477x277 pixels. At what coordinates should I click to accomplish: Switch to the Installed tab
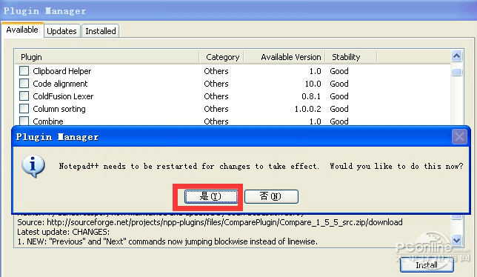(x=101, y=31)
